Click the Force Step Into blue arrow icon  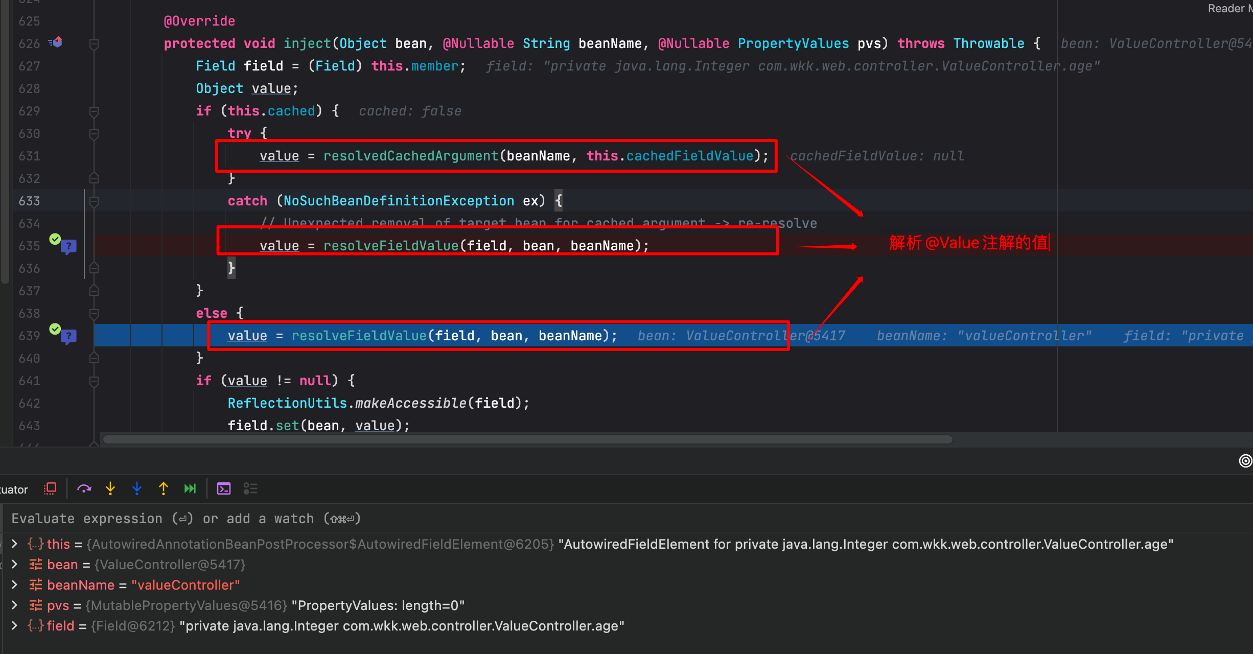pos(137,488)
